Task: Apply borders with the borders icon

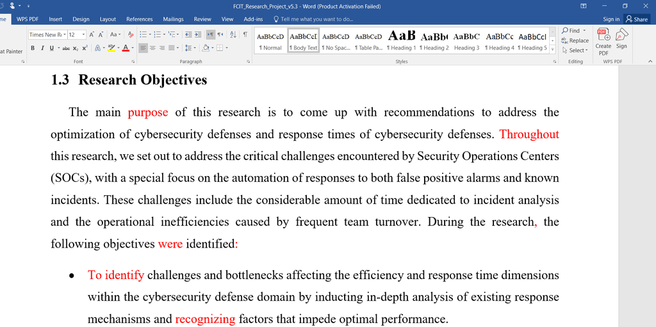Action: [x=220, y=48]
